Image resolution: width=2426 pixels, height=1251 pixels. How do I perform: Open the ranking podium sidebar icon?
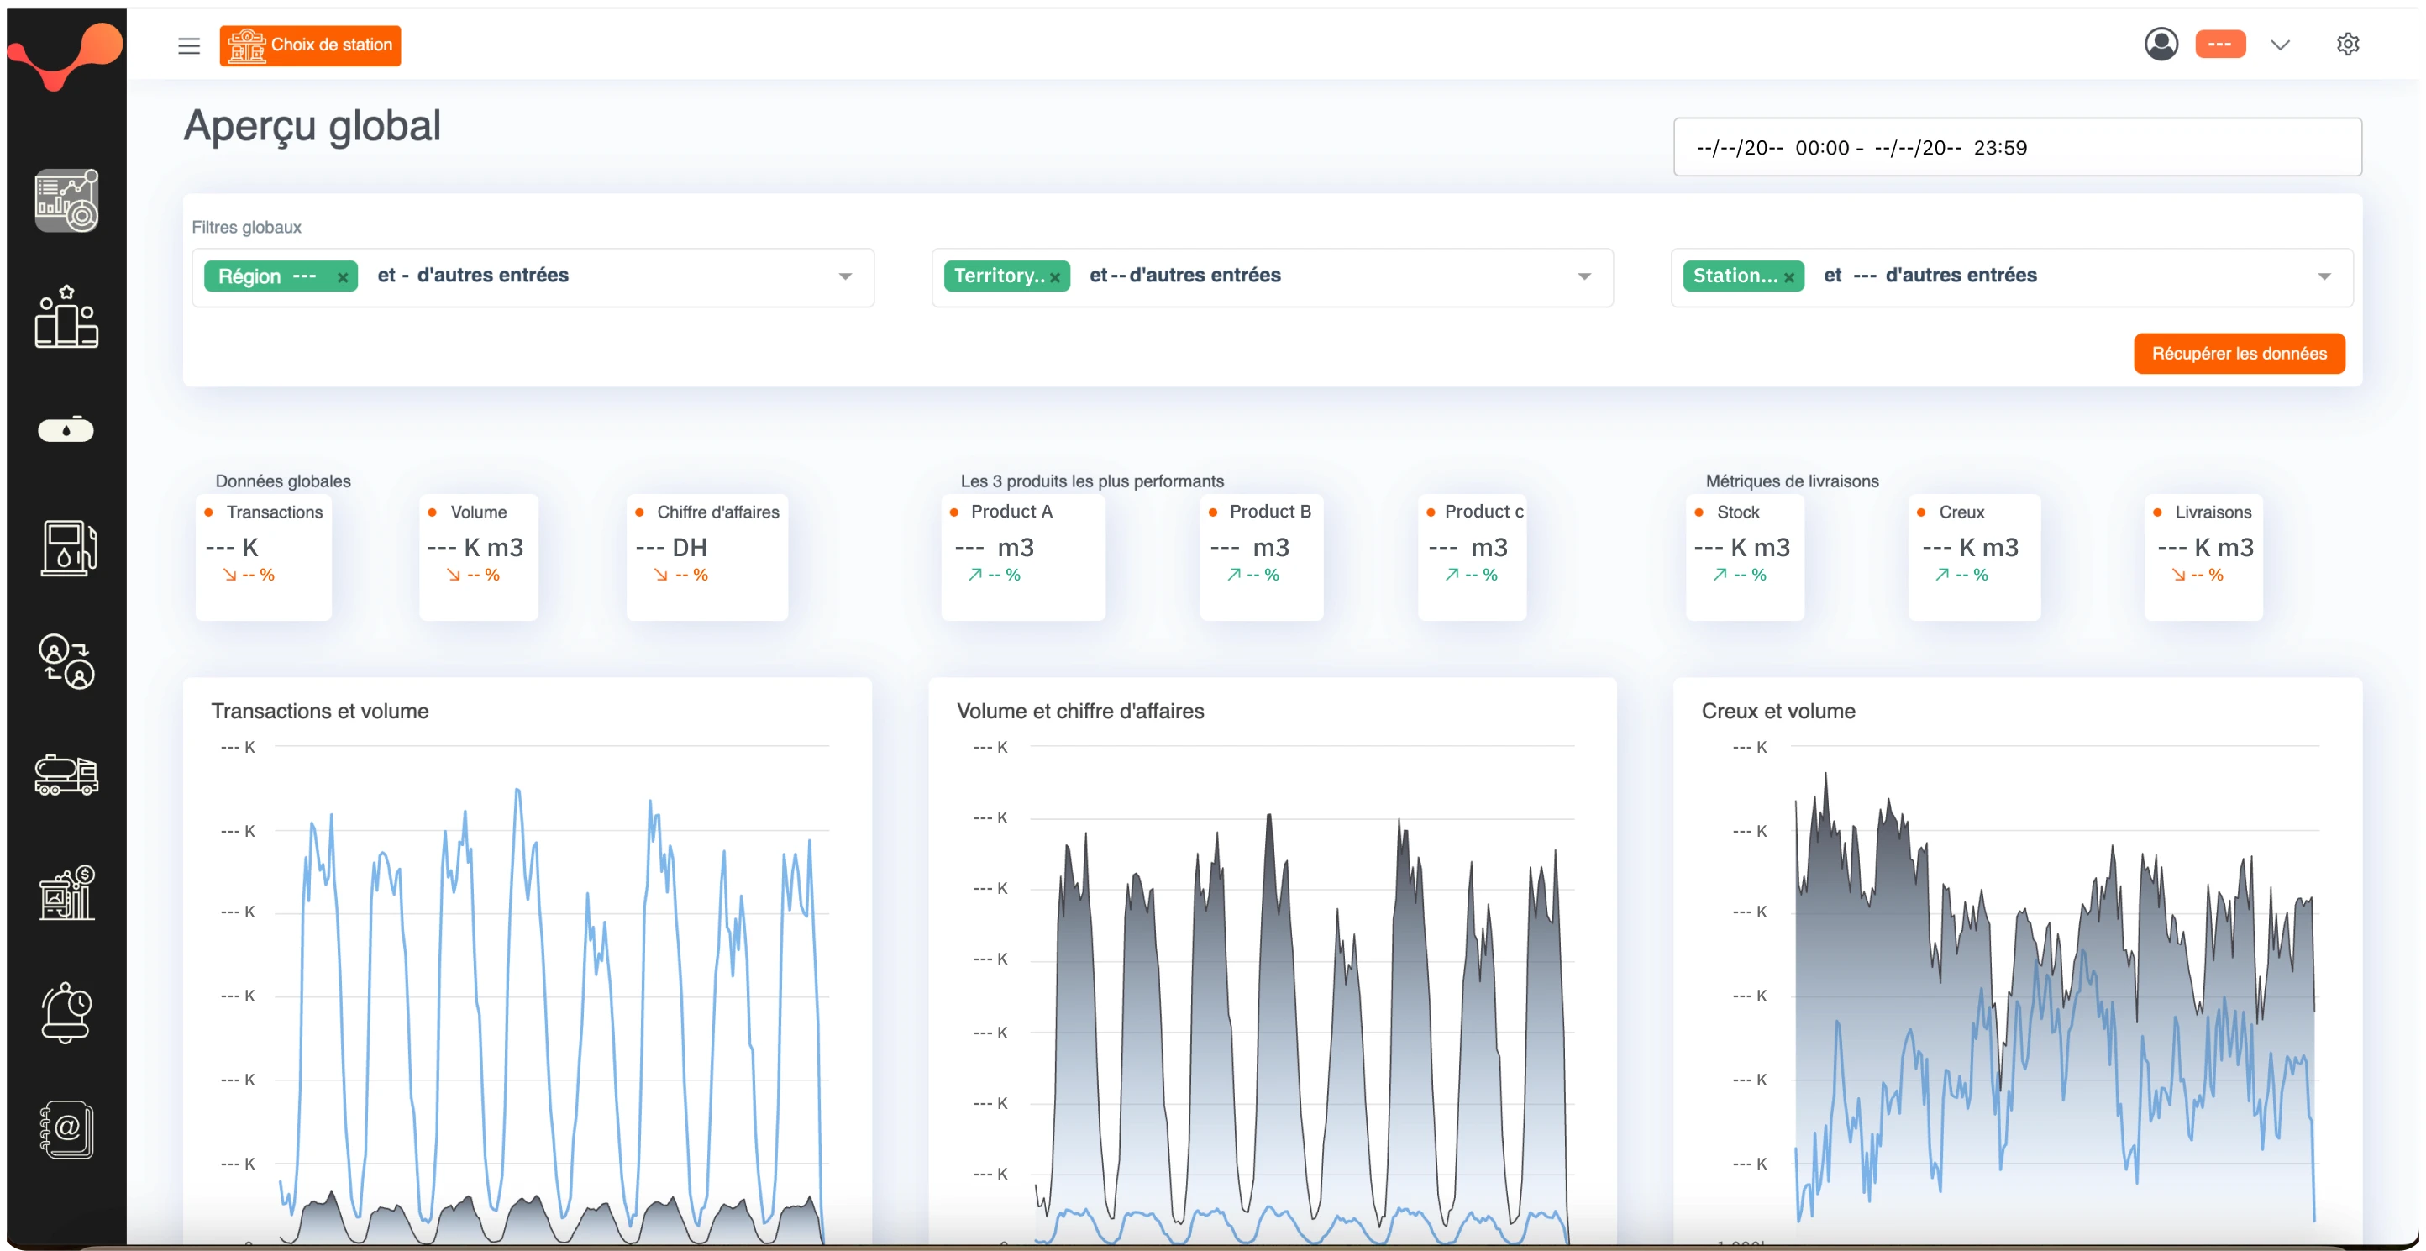coord(66,317)
